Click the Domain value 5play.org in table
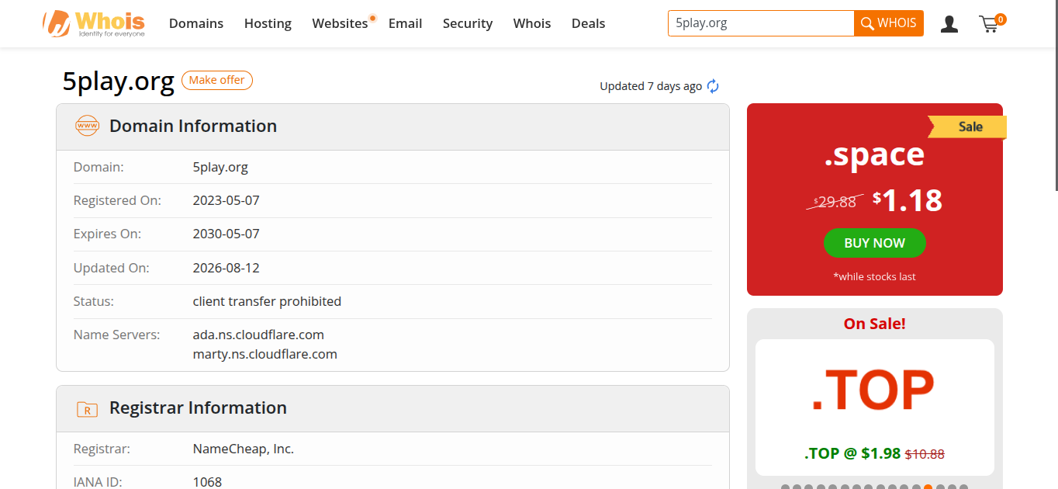1058x489 pixels. 220,167
